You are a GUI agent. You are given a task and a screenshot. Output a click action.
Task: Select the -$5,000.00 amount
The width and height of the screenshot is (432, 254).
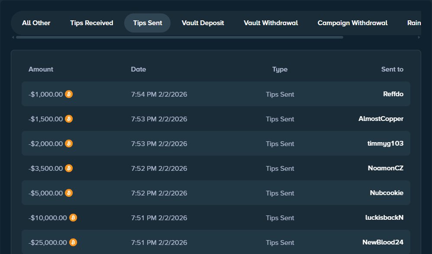click(46, 193)
